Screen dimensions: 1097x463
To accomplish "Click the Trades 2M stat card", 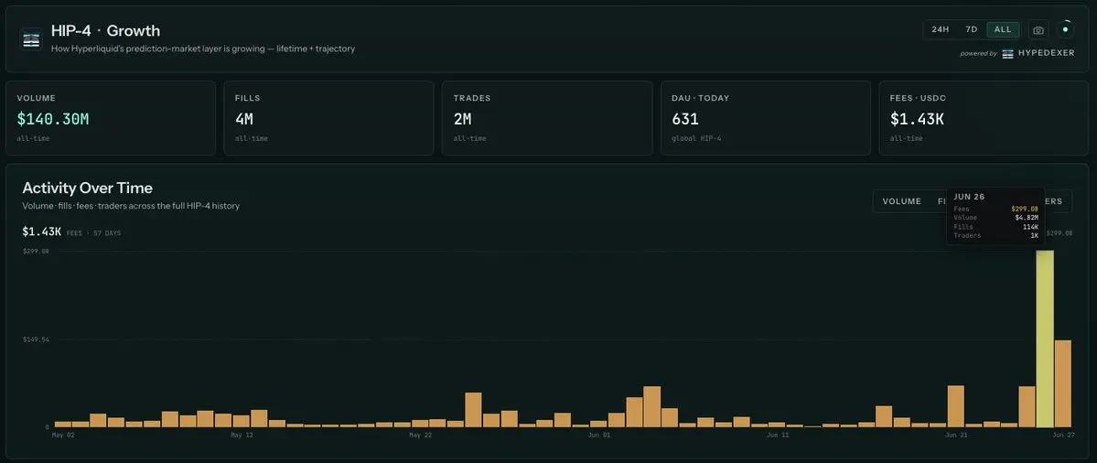I will (547, 117).
